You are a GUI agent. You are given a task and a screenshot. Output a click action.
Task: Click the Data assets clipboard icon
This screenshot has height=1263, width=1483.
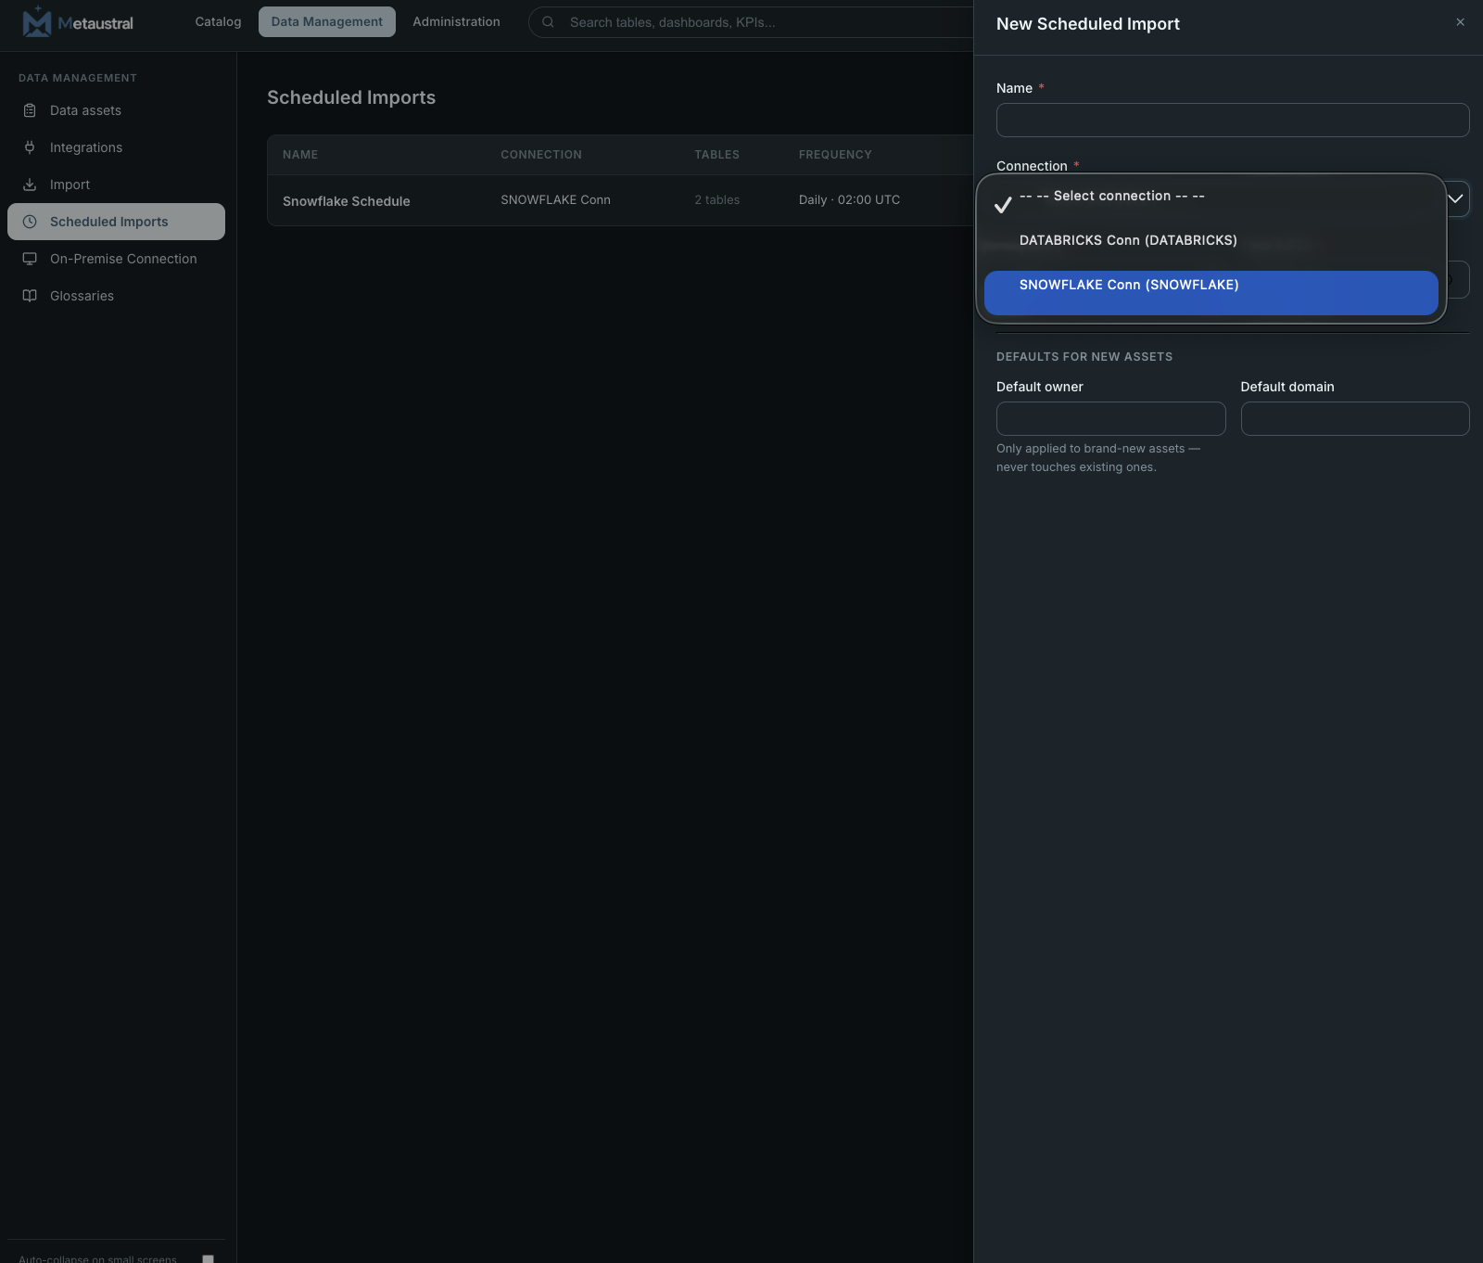coord(30,110)
